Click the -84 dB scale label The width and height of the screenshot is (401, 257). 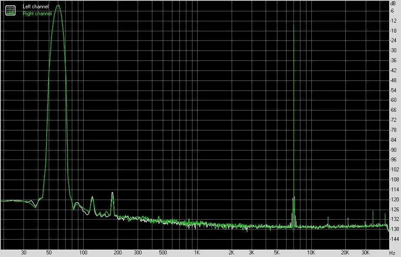click(x=393, y=140)
